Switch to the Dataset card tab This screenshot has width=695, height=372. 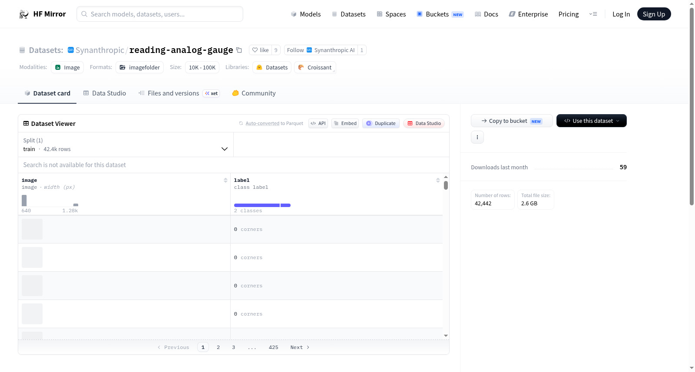(x=47, y=93)
